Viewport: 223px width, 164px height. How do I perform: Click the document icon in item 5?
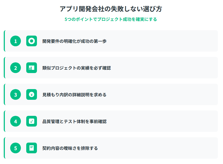point(32,148)
